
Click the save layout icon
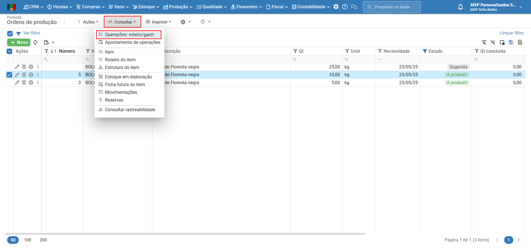[511, 42]
